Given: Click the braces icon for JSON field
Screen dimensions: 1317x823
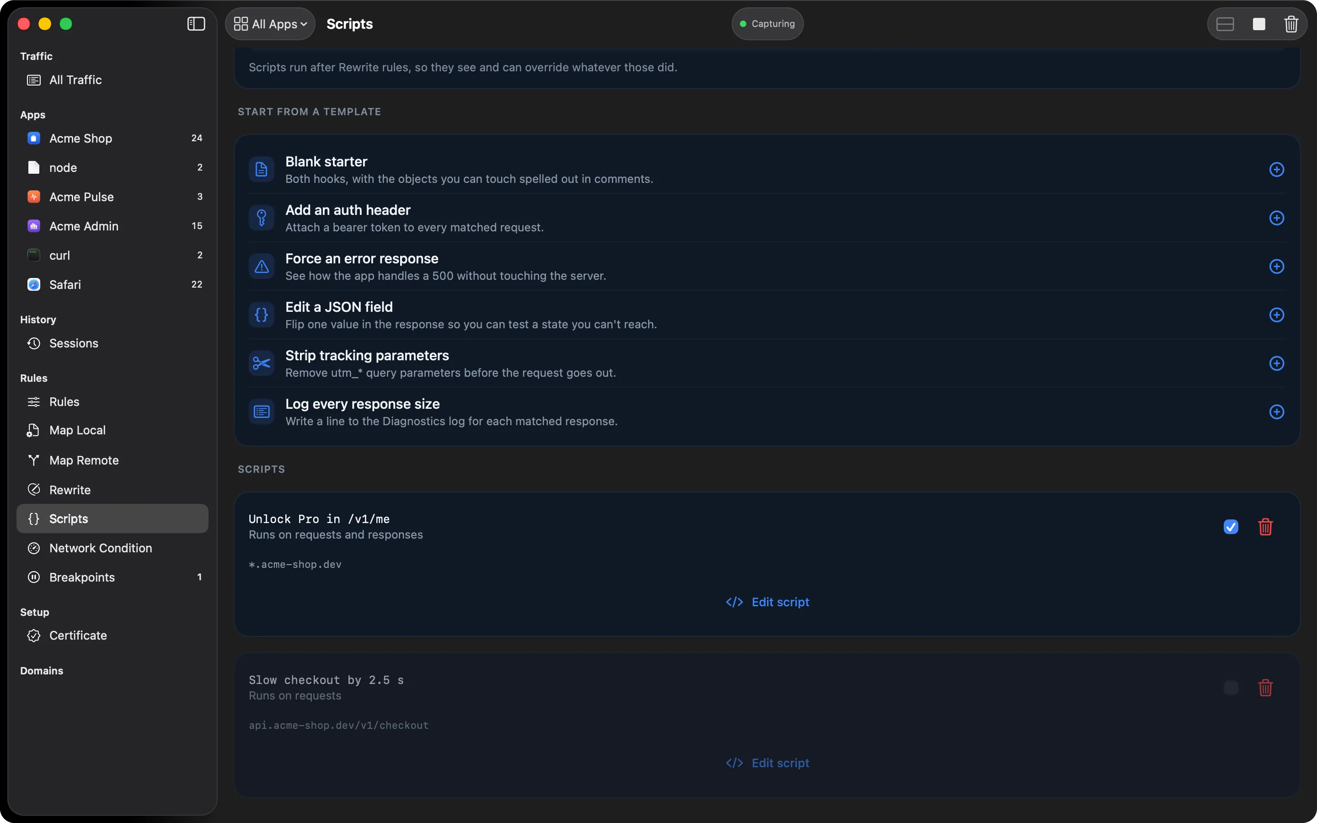Looking at the screenshot, I should pyautogui.click(x=262, y=315).
